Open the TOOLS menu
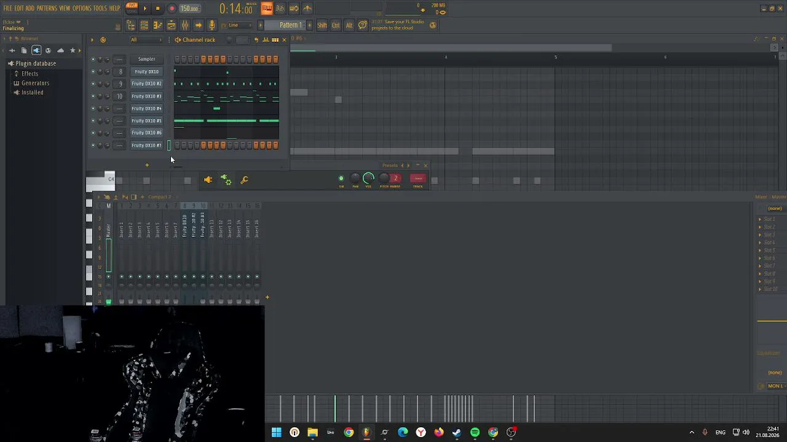The height and width of the screenshot is (442, 787). pyautogui.click(x=100, y=8)
